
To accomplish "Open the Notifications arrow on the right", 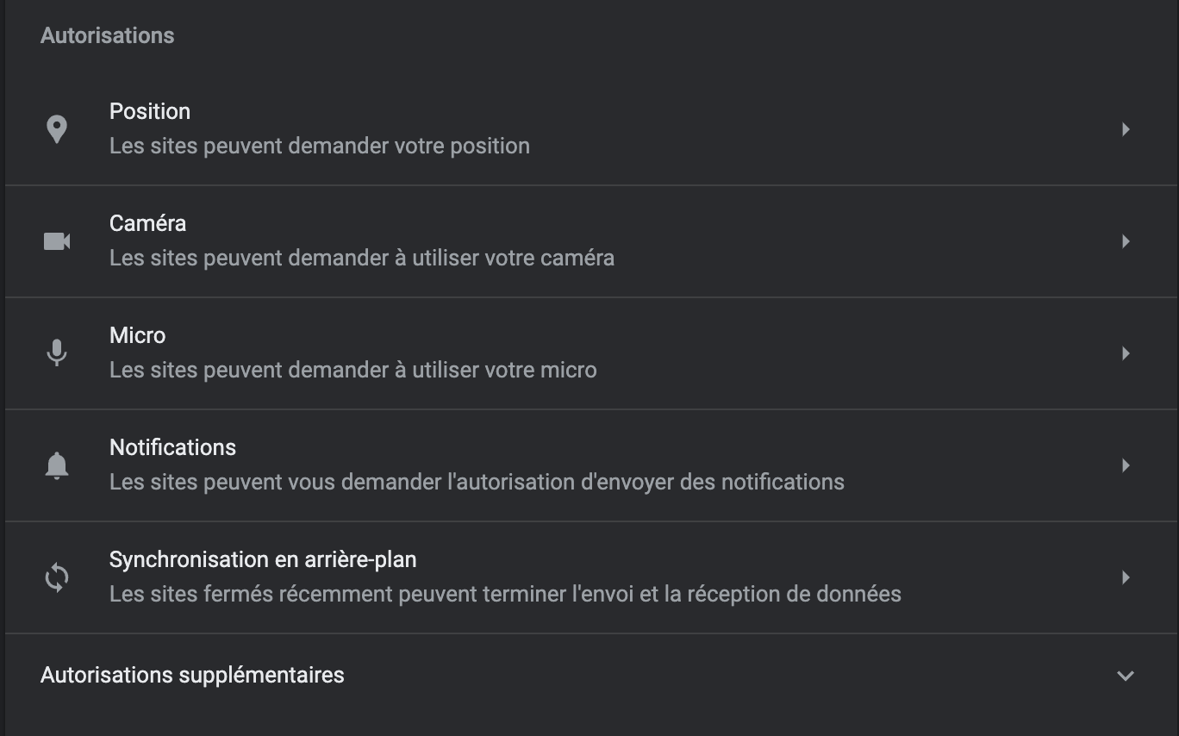I will tap(1126, 465).
